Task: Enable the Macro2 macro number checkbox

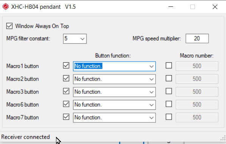Action: [x=169, y=78]
